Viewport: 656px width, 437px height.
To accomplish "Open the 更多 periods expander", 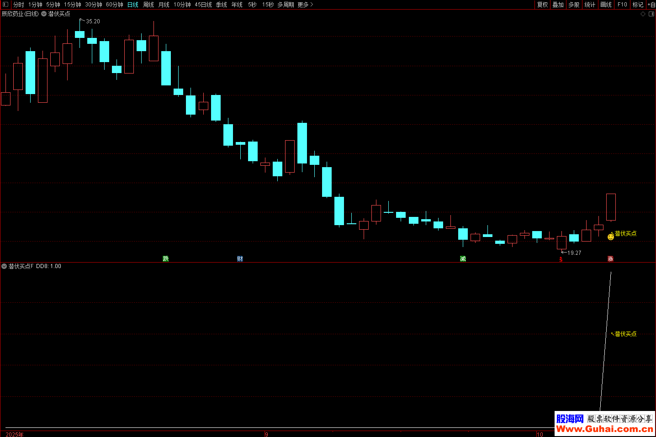I will [x=305, y=5].
